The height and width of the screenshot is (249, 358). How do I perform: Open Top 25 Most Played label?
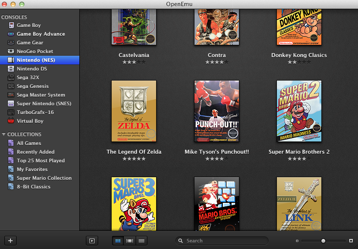tap(41, 161)
